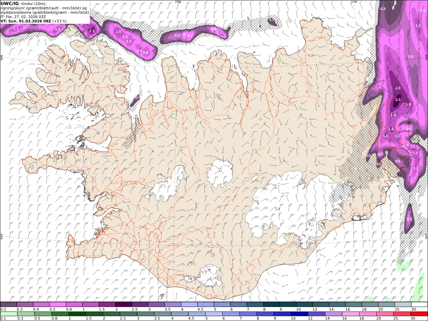428x321 pixels.
Task: Click the 2.0 value on the map above 2.5
Action: [x=398, y=88]
